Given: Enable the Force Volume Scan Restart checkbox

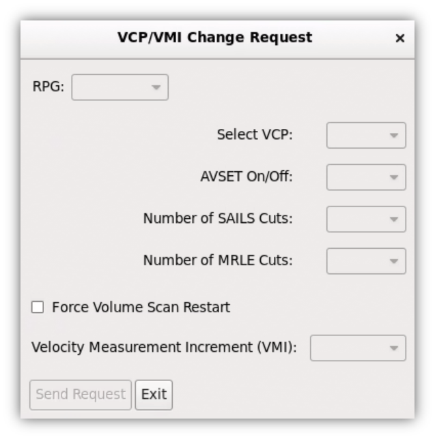Looking at the screenshot, I should point(38,307).
